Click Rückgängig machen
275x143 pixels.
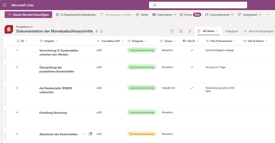pos(116,15)
